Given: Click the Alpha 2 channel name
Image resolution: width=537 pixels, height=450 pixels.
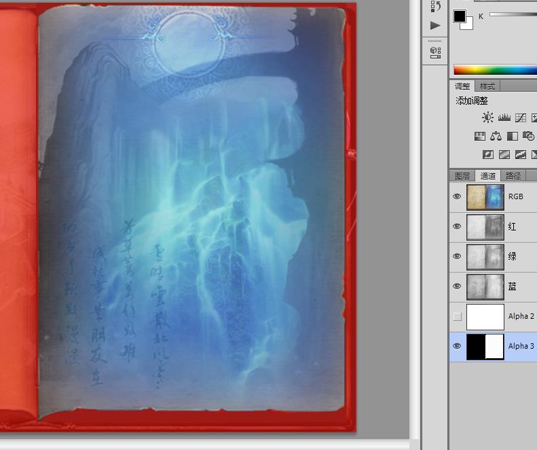Looking at the screenshot, I should click(x=521, y=316).
